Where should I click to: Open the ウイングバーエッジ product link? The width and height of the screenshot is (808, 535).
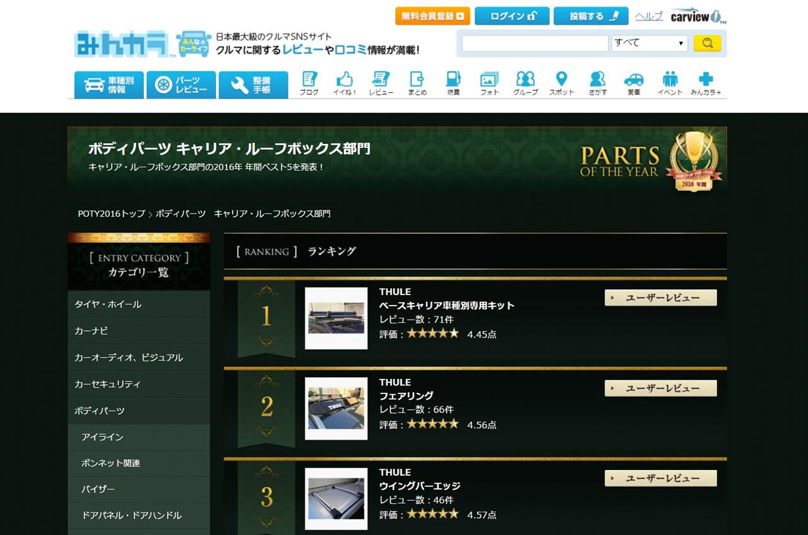(x=420, y=486)
